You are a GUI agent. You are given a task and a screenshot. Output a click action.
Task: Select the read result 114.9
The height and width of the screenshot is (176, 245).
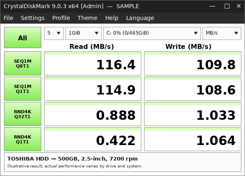point(93,89)
